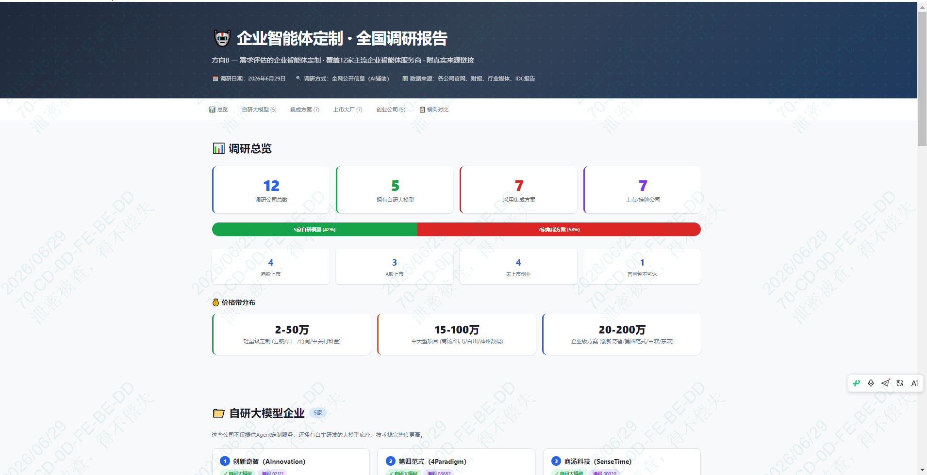The image size is (927, 475).
Task: Click the 4 港股上市 stat card
Action: click(x=271, y=267)
